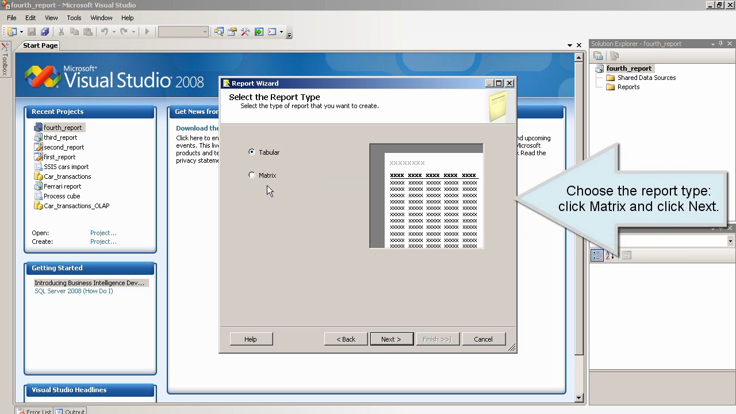
Task: Open the collapsed Toolbox side tab
Action: point(5,59)
